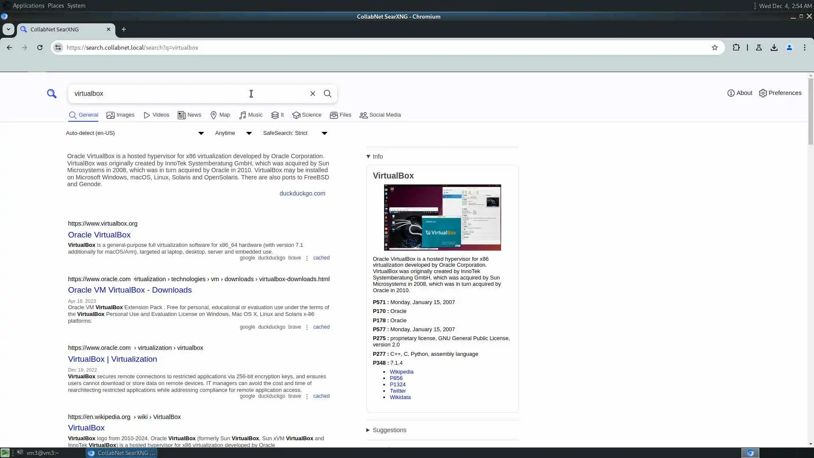Open Chromium extensions puzzle icon
The image size is (814, 458).
click(x=736, y=47)
